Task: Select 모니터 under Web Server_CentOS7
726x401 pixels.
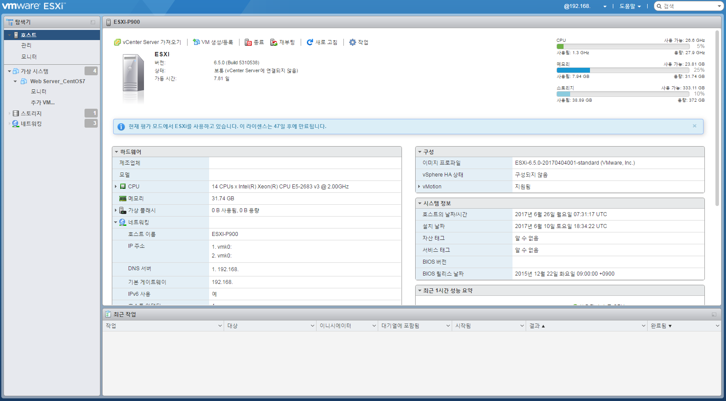Action: tap(39, 92)
